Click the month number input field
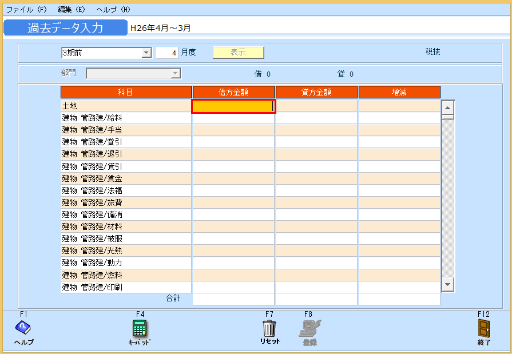 (x=167, y=53)
